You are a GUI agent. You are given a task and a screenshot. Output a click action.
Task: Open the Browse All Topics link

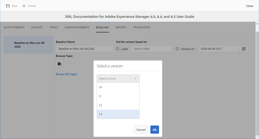click(66, 74)
